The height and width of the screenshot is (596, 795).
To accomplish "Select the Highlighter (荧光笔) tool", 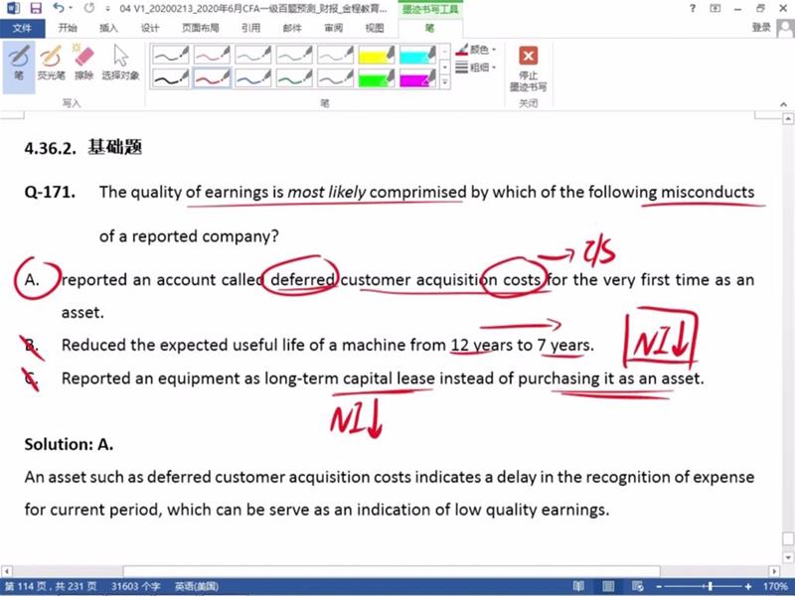I will (x=51, y=62).
